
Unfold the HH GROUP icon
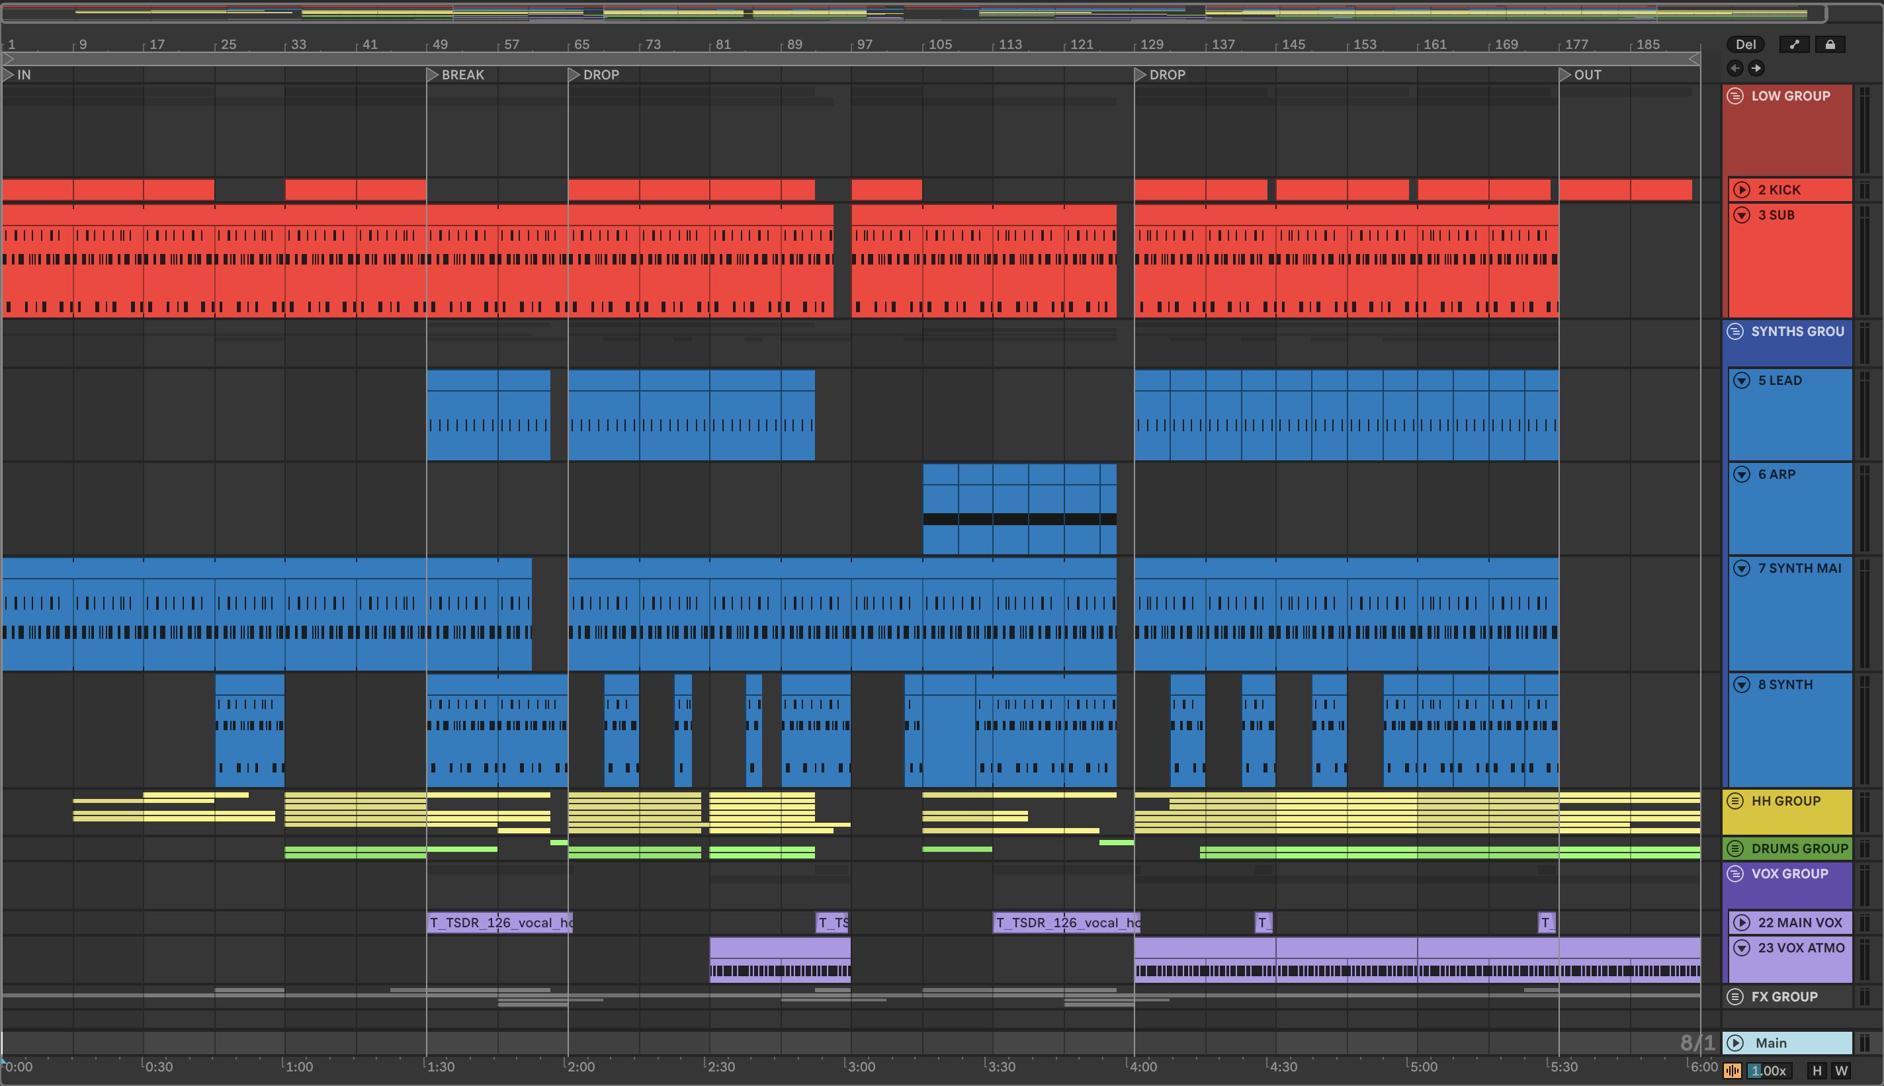coord(1736,801)
